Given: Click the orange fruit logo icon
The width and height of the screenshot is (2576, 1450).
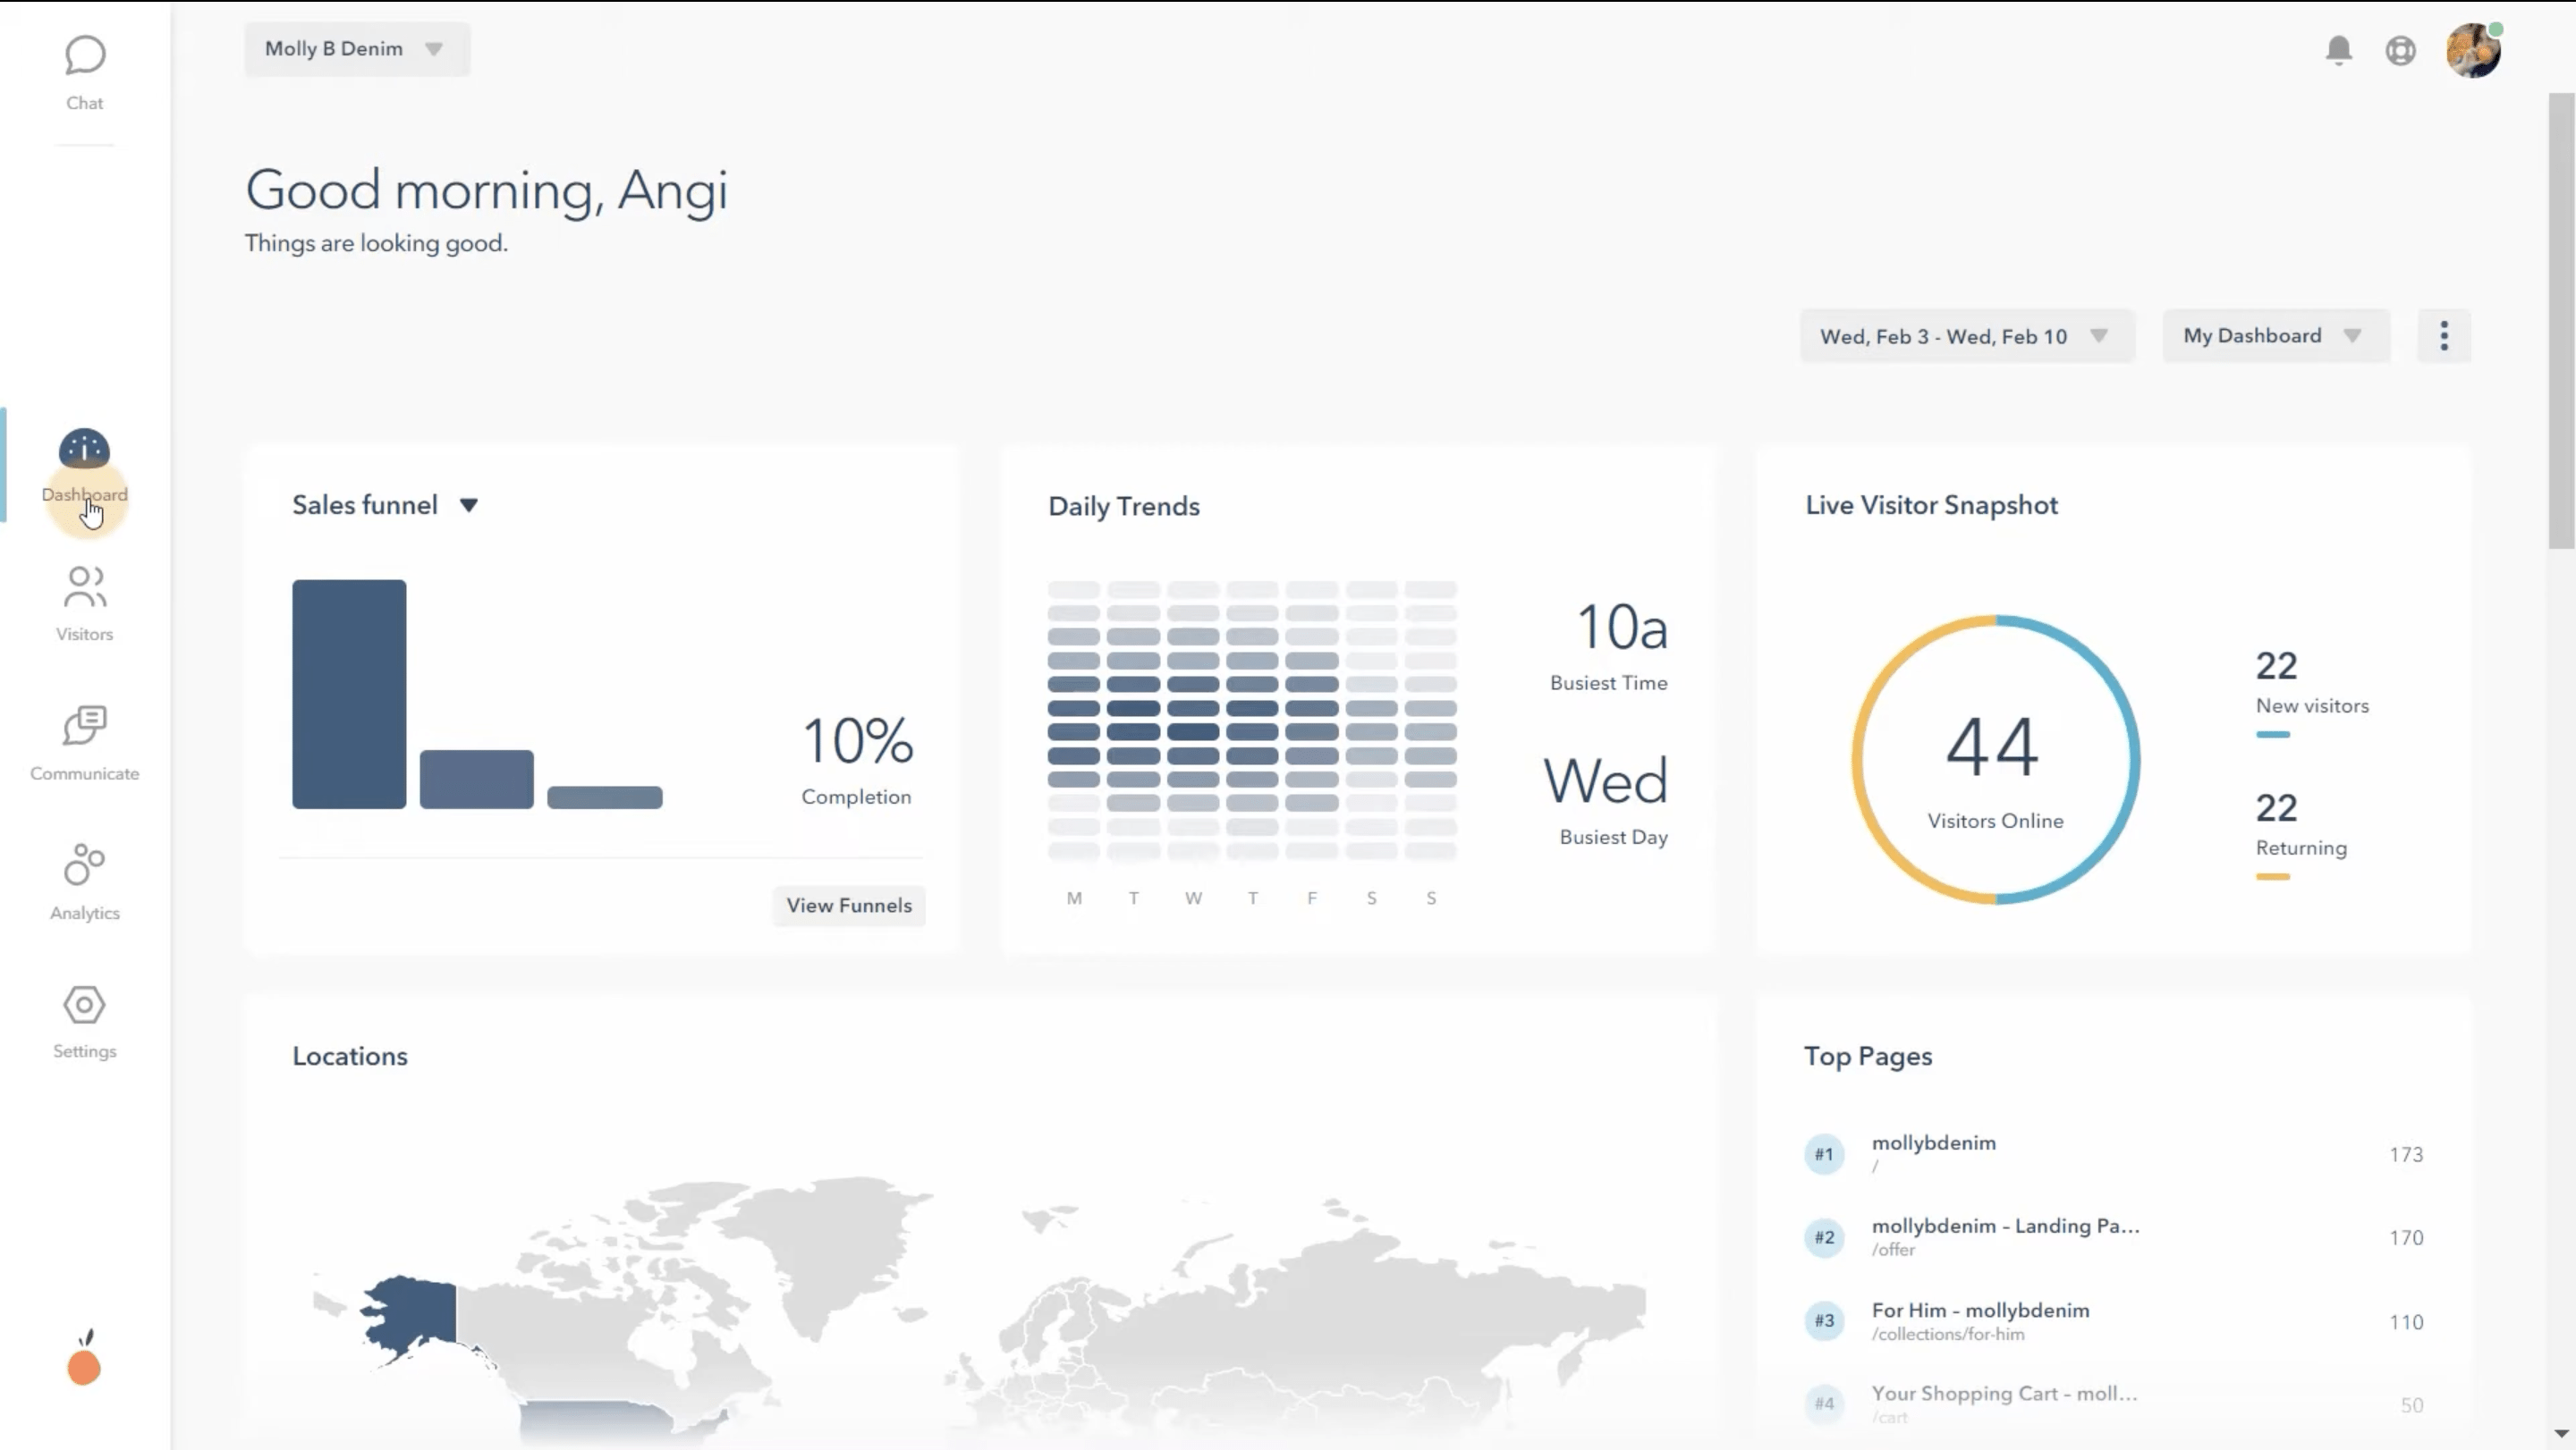Looking at the screenshot, I should pos(84,1358).
